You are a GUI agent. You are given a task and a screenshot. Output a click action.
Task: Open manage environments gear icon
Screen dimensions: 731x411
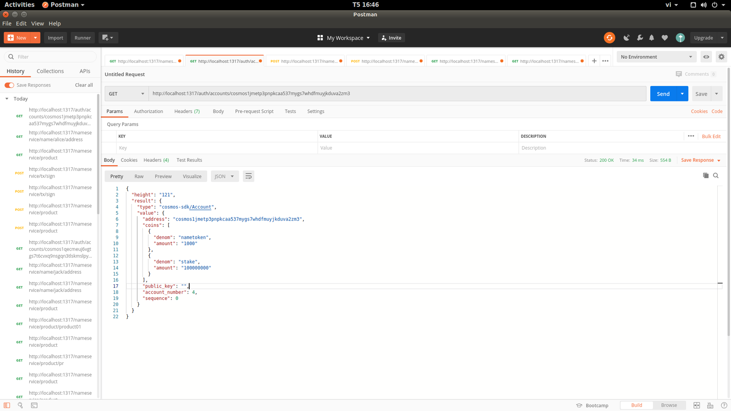point(721,57)
